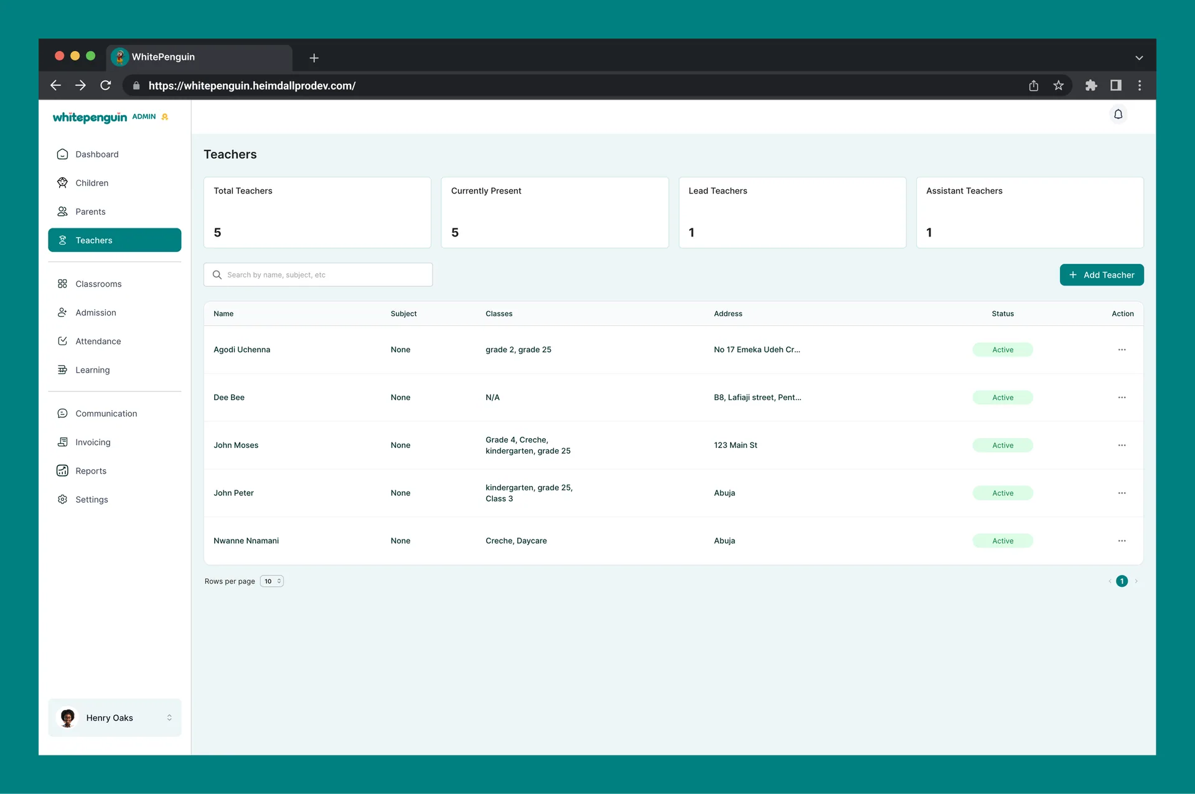Open the Teachers menu item
Viewport: 1195px width, 794px height.
click(x=115, y=240)
